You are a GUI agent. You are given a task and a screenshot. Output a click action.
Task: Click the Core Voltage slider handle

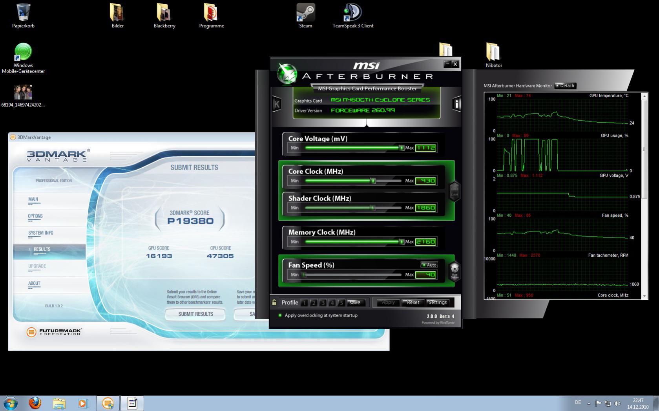(402, 148)
